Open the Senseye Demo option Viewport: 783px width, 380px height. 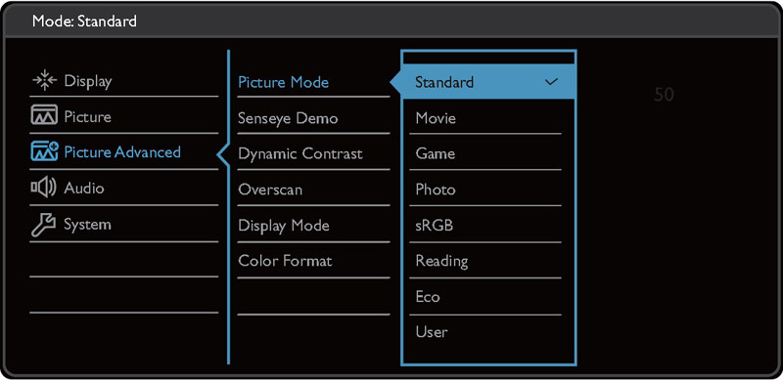pos(313,118)
